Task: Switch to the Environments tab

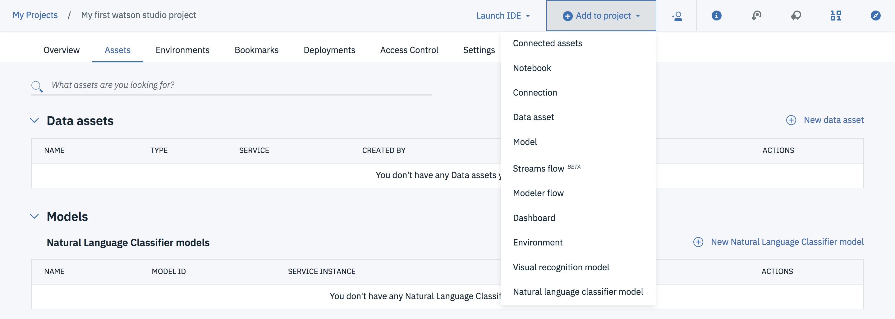Action: [182, 50]
